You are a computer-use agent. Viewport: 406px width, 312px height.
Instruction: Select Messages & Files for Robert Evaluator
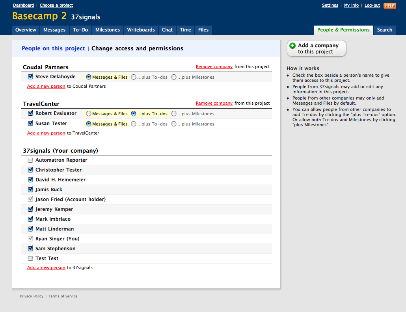(x=89, y=113)
